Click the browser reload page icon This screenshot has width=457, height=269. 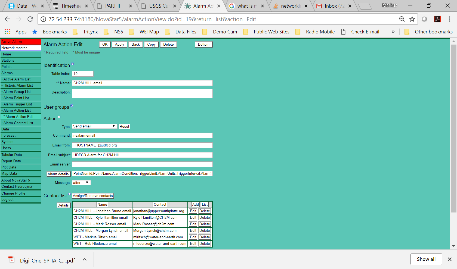pos(30,19)
